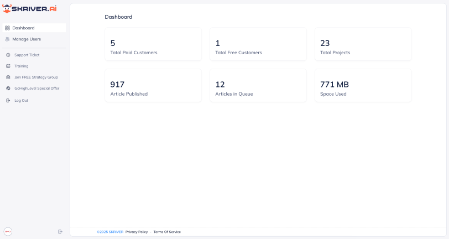Click the 917 articles published value
Image resolution: width=449 pixels, height=239 pixels.
117,84
